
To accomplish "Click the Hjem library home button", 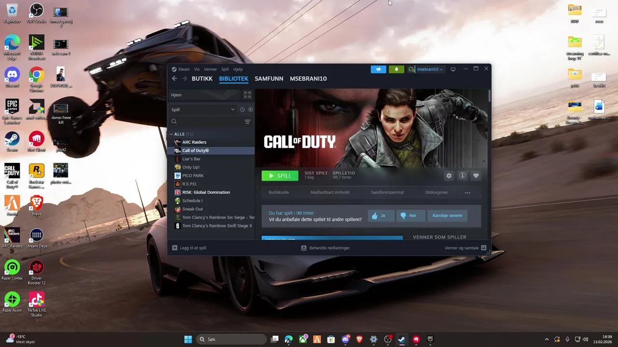I will [x=205, y=95].
